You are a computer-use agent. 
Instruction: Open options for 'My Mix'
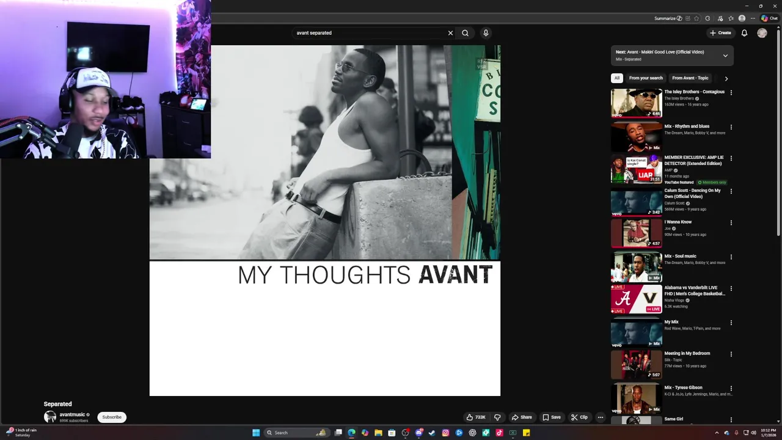[731, 323]
